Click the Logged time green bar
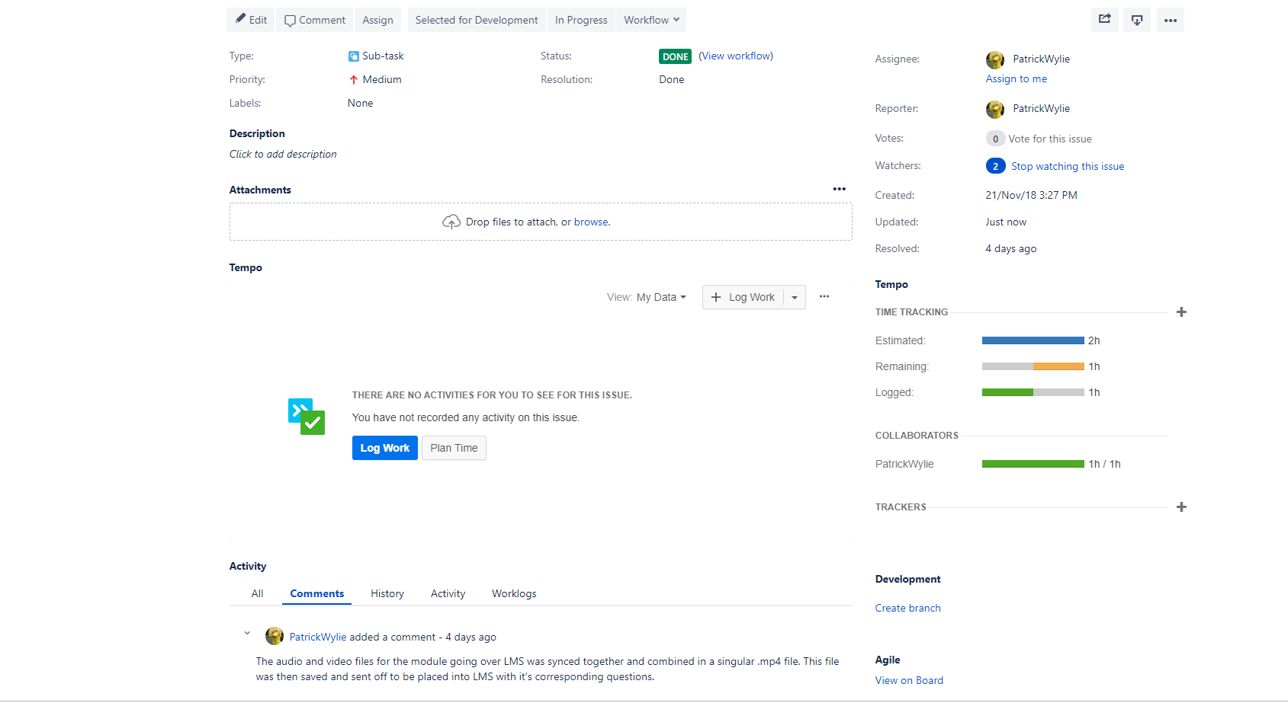1288x703 pixels. click(1007, 392)
